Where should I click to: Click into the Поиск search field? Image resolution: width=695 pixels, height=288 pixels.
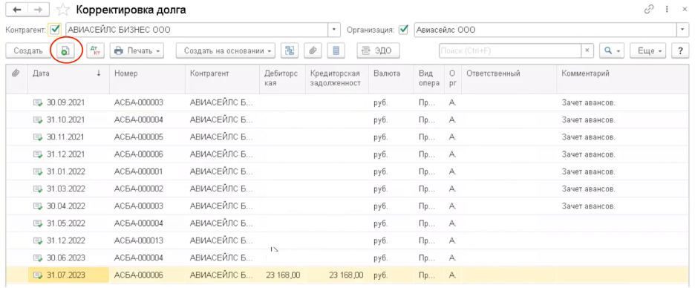click(x=509, y=51)
